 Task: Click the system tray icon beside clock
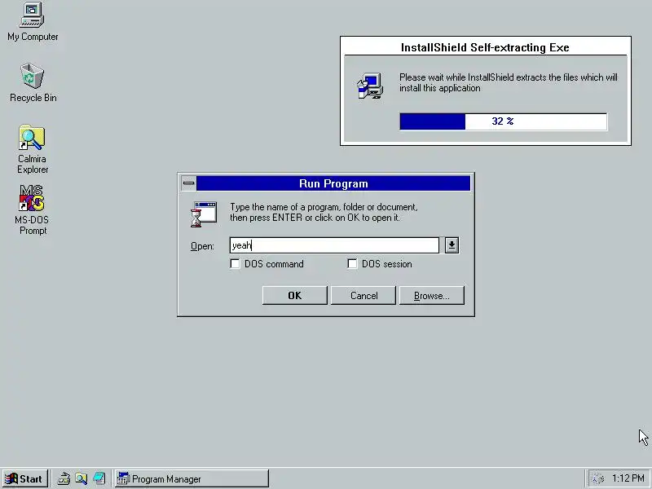(597, 479)
